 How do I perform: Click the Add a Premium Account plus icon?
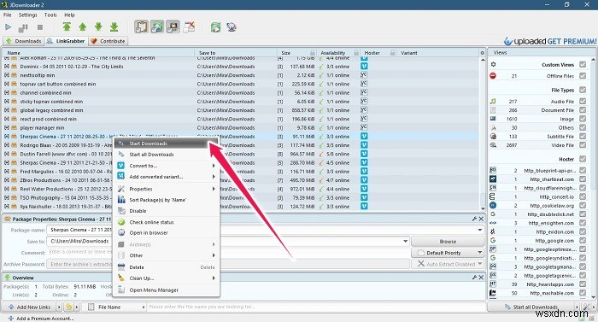[x=10, y=319]
